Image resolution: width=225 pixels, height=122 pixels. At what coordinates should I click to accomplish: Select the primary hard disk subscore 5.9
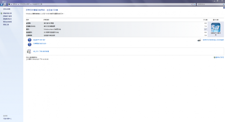click(x=206, y=35)
